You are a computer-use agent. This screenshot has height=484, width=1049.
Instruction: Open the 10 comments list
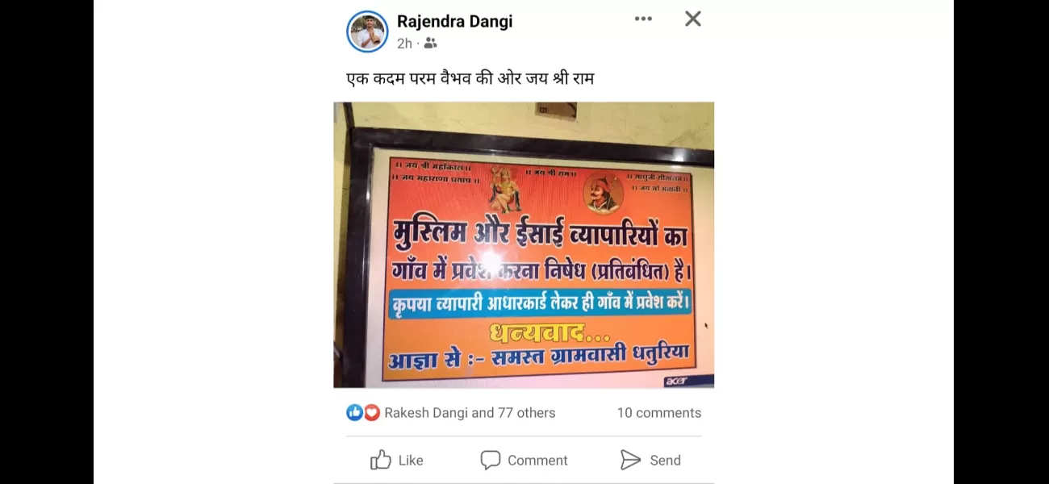click(659, 412)
